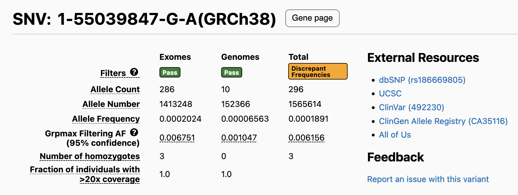Click the help icon next to Filters
This screenshot has width=518, height=195.
pos(134,72)
